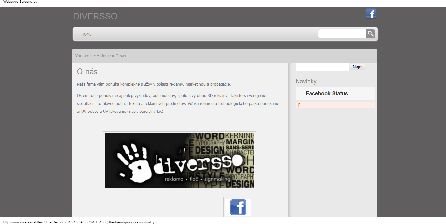Image resolution: width=446 pixels, height=224 pixels.
Task: Click the O nás breadcrumb text
Action: [x=121, y=56]
